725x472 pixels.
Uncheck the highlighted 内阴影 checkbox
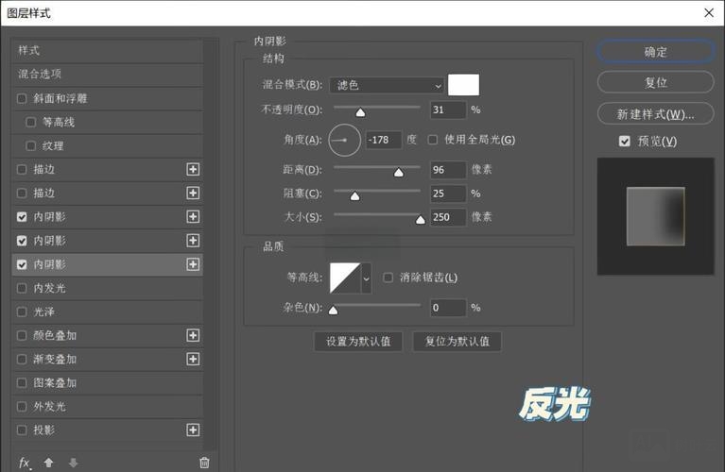[22, 264]
